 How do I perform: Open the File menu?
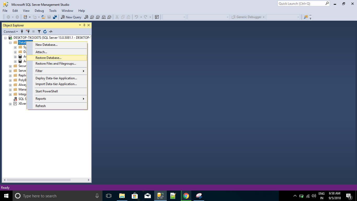click(x=5, y=11)
